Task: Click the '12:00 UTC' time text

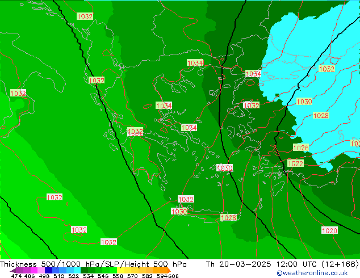Action: coord(296,264)
